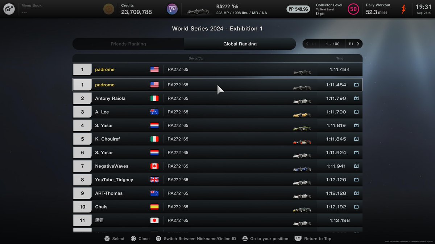Click the Menu Book label

[32, 5]
